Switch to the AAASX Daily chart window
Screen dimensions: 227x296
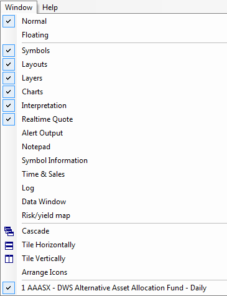pyautogui.click(x=114, y=288)
